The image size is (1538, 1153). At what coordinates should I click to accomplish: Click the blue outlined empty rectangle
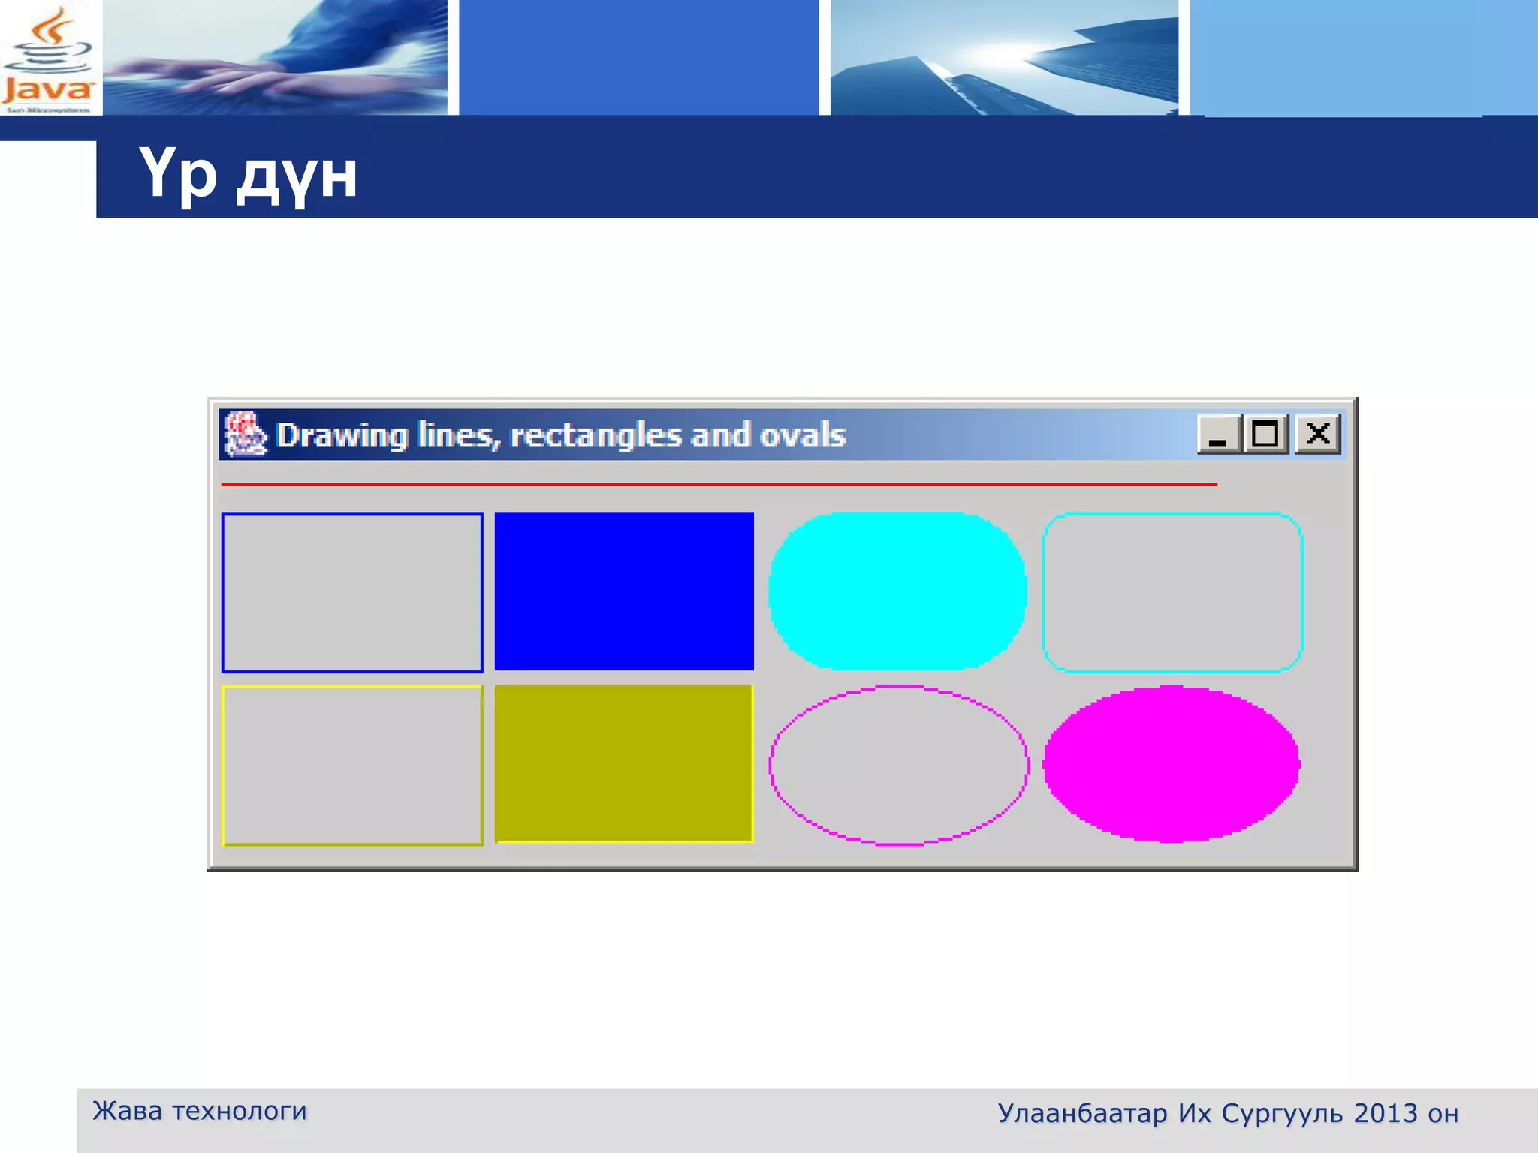click(x=352, y=592)
